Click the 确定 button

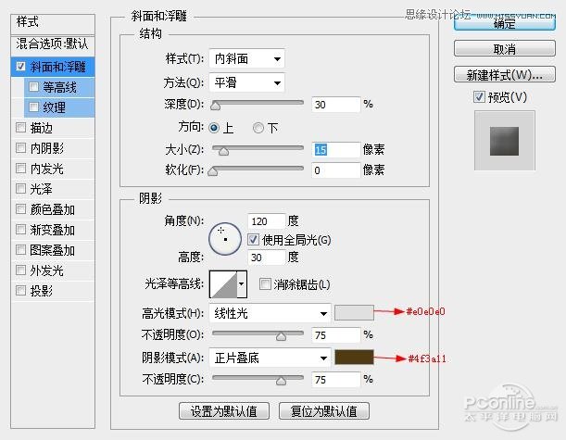[x=504, y=23]
